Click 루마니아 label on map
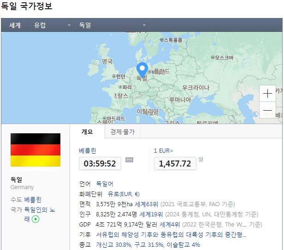The image size is (284, 250). pyautogui.click(x=180, y=100)
